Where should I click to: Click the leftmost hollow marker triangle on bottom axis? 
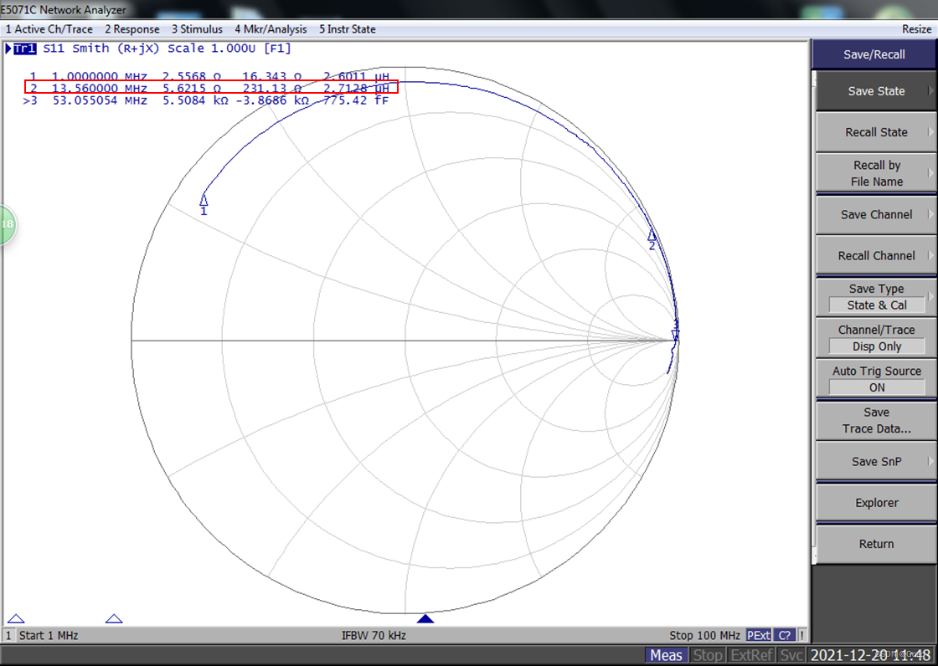[16, 619]
